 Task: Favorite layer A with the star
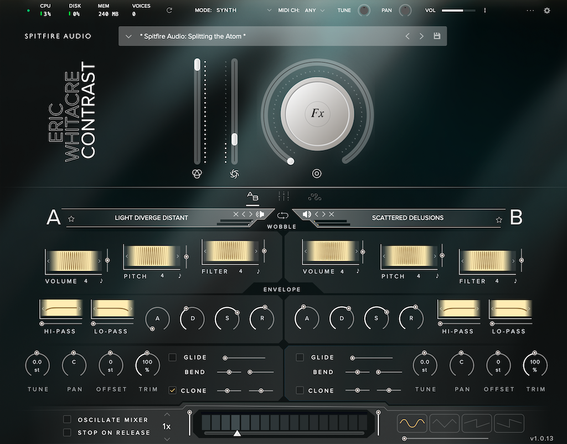point(71,218)
